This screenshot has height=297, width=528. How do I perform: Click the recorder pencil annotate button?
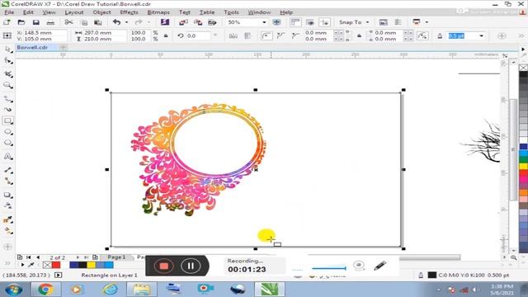[379, 266]
